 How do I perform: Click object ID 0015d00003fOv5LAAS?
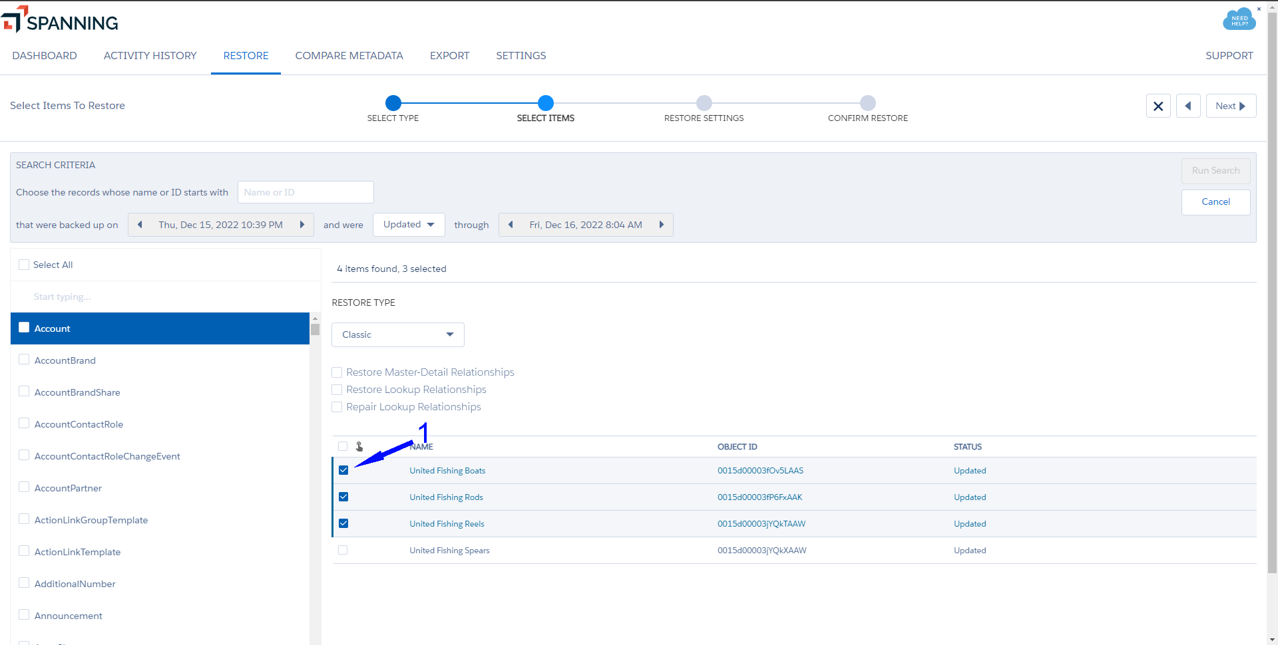[760, 471]
